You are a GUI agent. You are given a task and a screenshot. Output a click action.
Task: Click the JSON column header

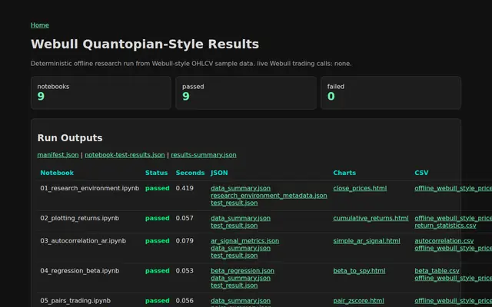(219, 173)
